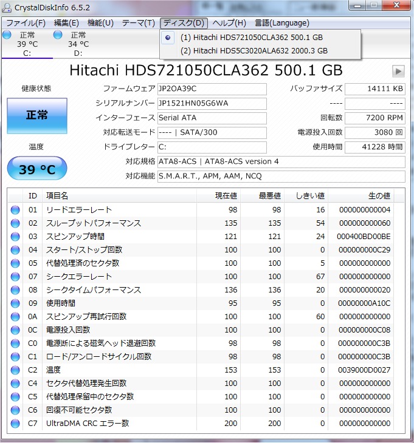The width and height of the screenshot is (414, 443).
Task: Click the power-on hours value 41228 時間
Action: [x=375, y=147]
